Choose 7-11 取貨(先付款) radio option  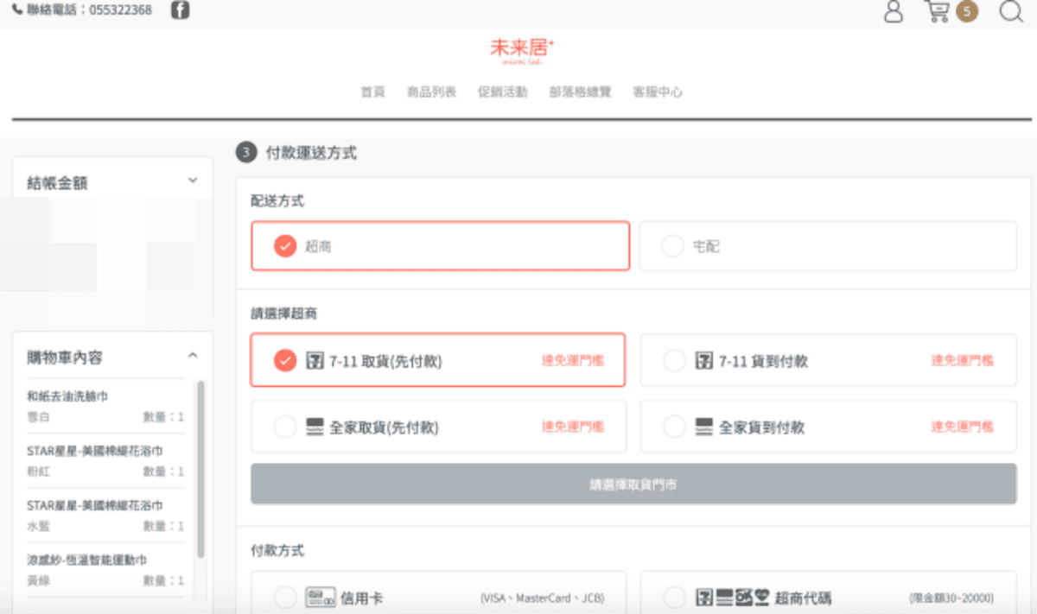coord(285,360)
